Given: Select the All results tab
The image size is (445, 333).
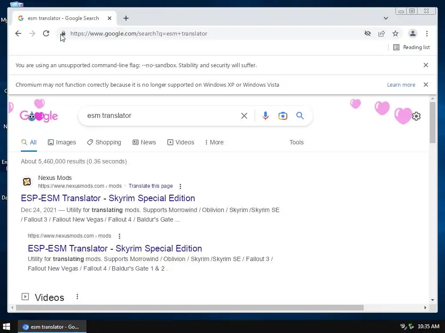Looking at the screenshot, I should click(x=29, y=142).
